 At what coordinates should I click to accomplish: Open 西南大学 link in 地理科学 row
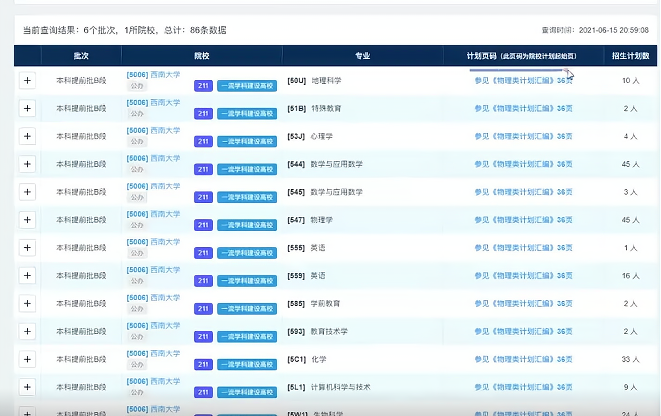[x=153, y=75]
